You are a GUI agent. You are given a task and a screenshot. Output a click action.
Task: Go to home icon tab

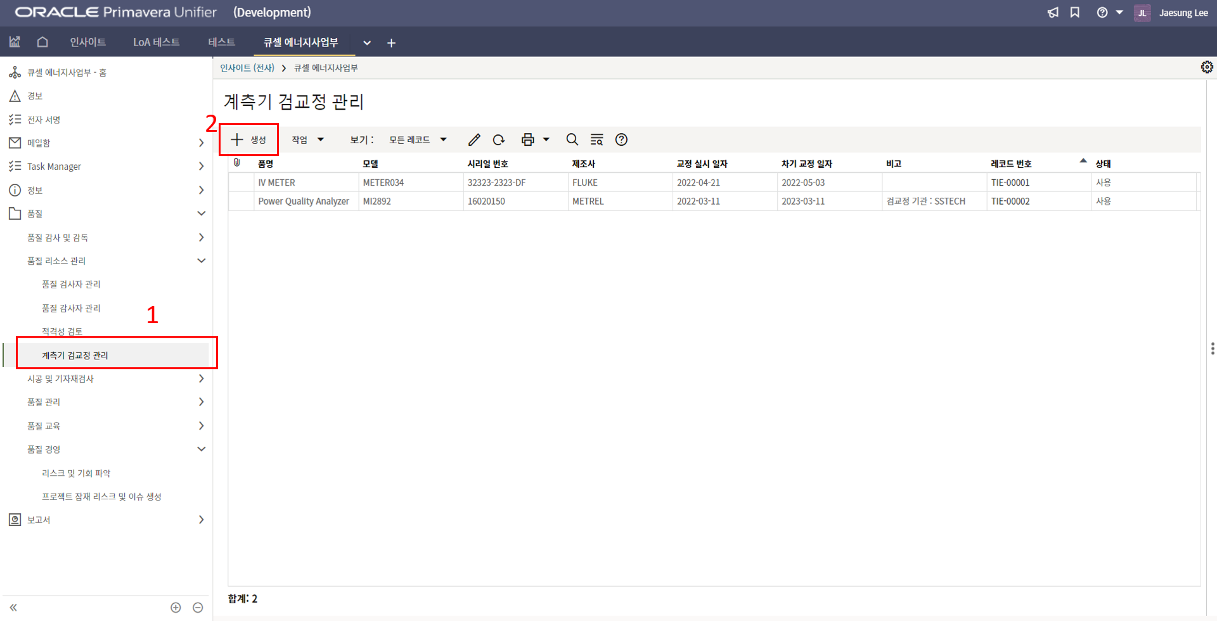42,42
